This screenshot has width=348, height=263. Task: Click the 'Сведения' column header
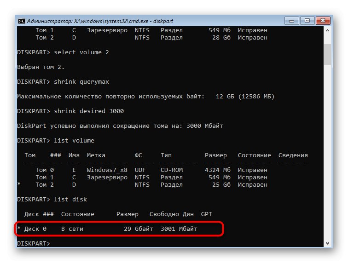click(x=293, y=155)
